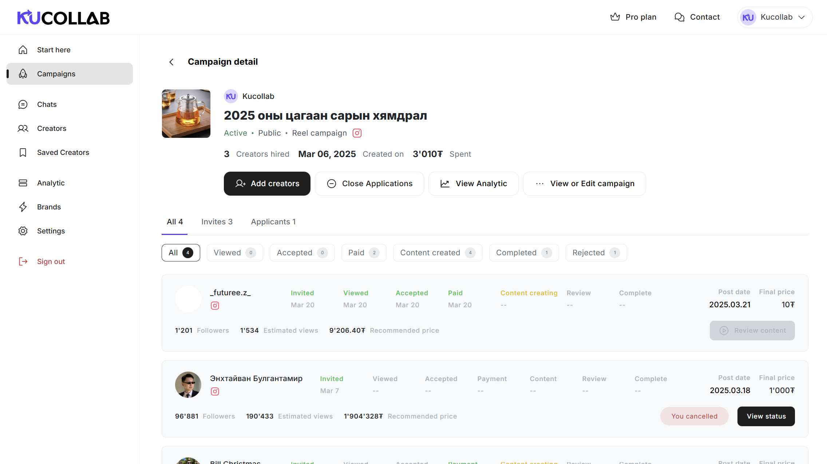Filter by Content created status
Viewport: 827px width, 464px height.
[x=438, y=253]
